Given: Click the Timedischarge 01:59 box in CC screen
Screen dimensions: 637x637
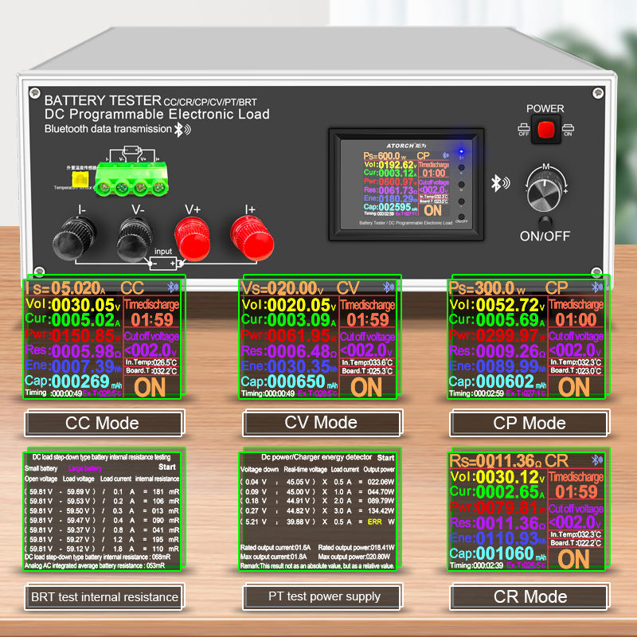Looking at the screenshot, I should tap(151, 313).
